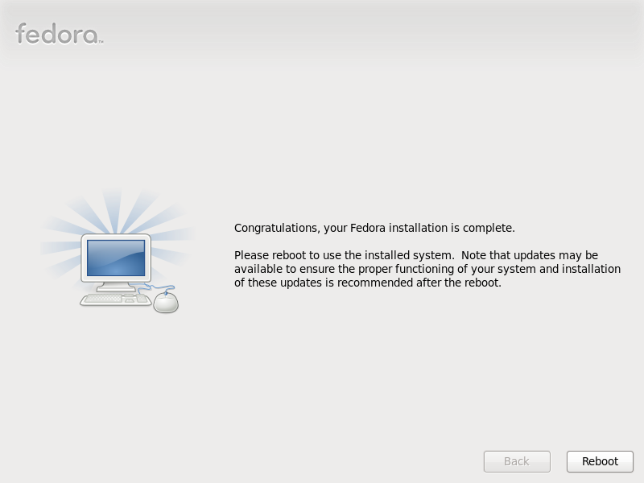Viewport: 644px width, 483px height.
Task: Click the trademark symbol beside the fedora logo
Action: (101, 42)
